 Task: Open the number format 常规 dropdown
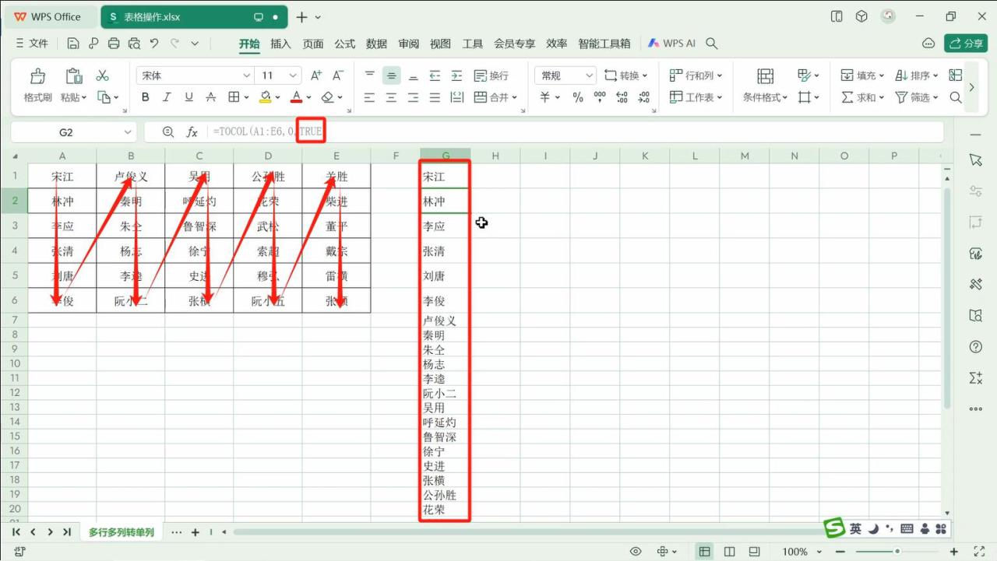tap(588, 75)
